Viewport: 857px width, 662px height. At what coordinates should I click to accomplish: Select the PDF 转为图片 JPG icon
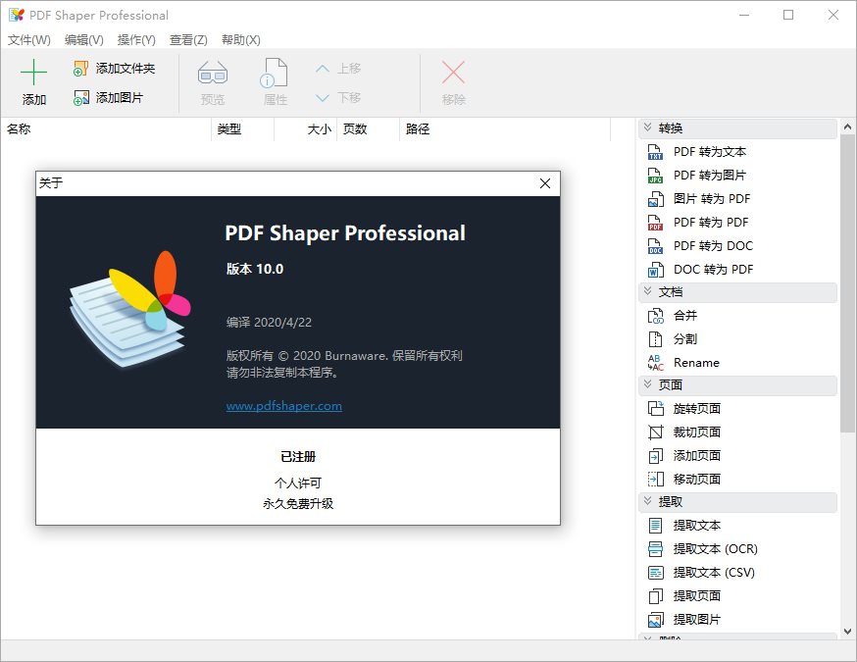click(655, 176)
